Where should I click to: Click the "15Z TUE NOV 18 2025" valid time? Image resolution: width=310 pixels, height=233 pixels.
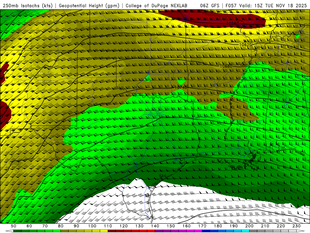coord(281,5)
